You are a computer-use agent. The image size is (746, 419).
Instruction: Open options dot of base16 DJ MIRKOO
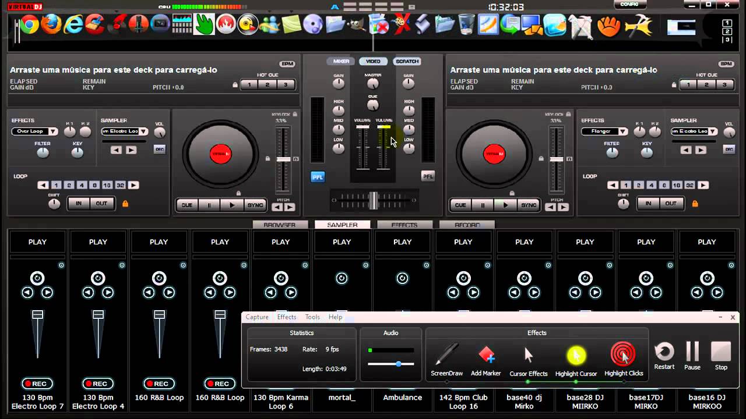pyautogui.click(x=731, y=265)
